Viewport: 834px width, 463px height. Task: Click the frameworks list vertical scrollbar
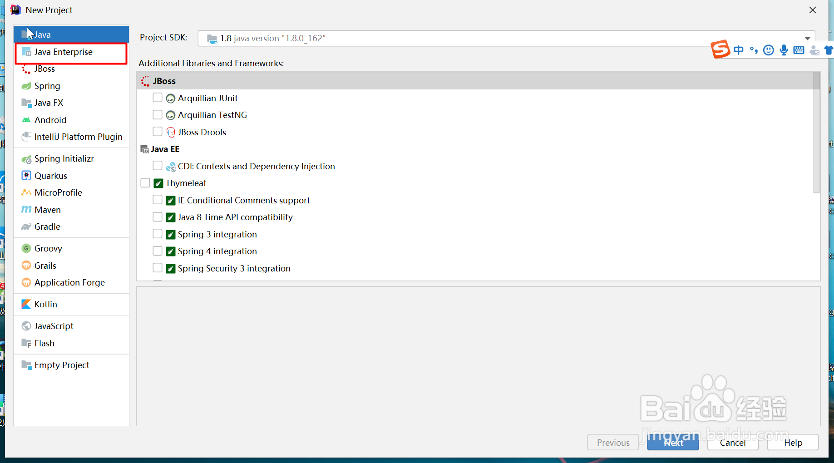(816, 132)
